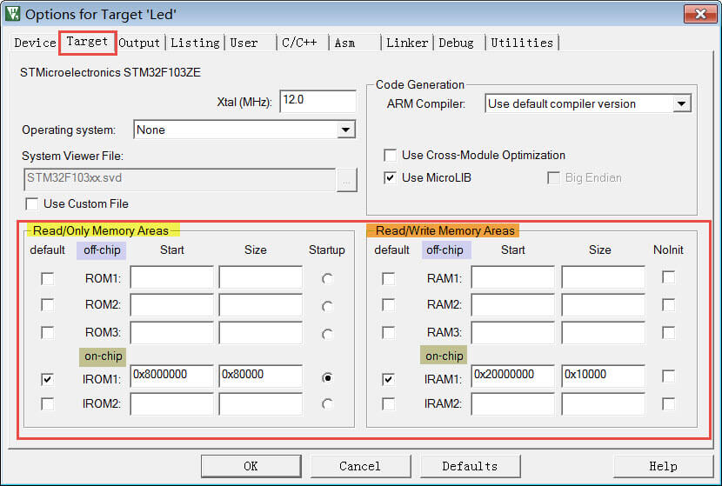Click the Keil uVision title bar icon

tap(12, 14)
